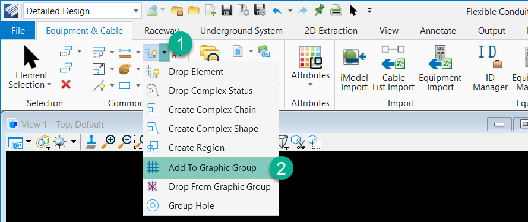Expand the Detailed Design workflow dropdown
Screen dimensions: 528x222
tap(135, 11)
